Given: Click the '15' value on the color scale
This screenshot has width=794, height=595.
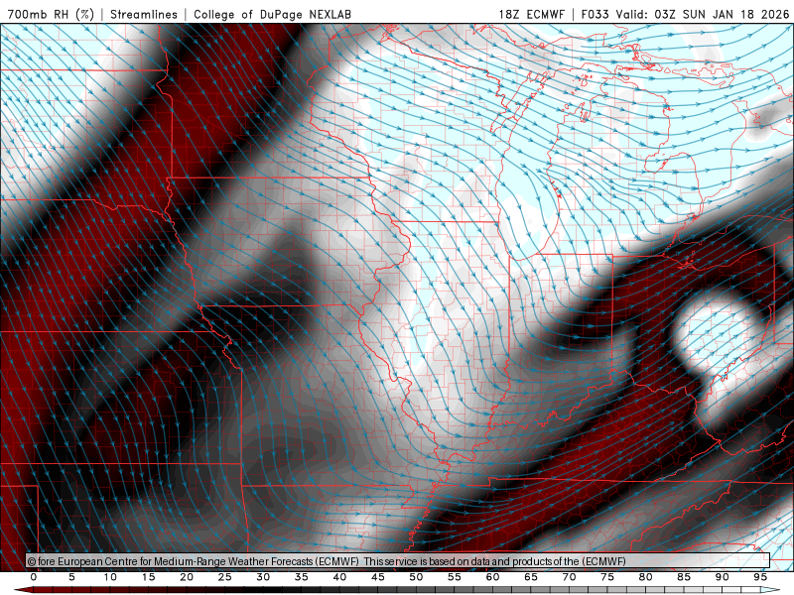Looking at the screenshot, I should [148, 577].
